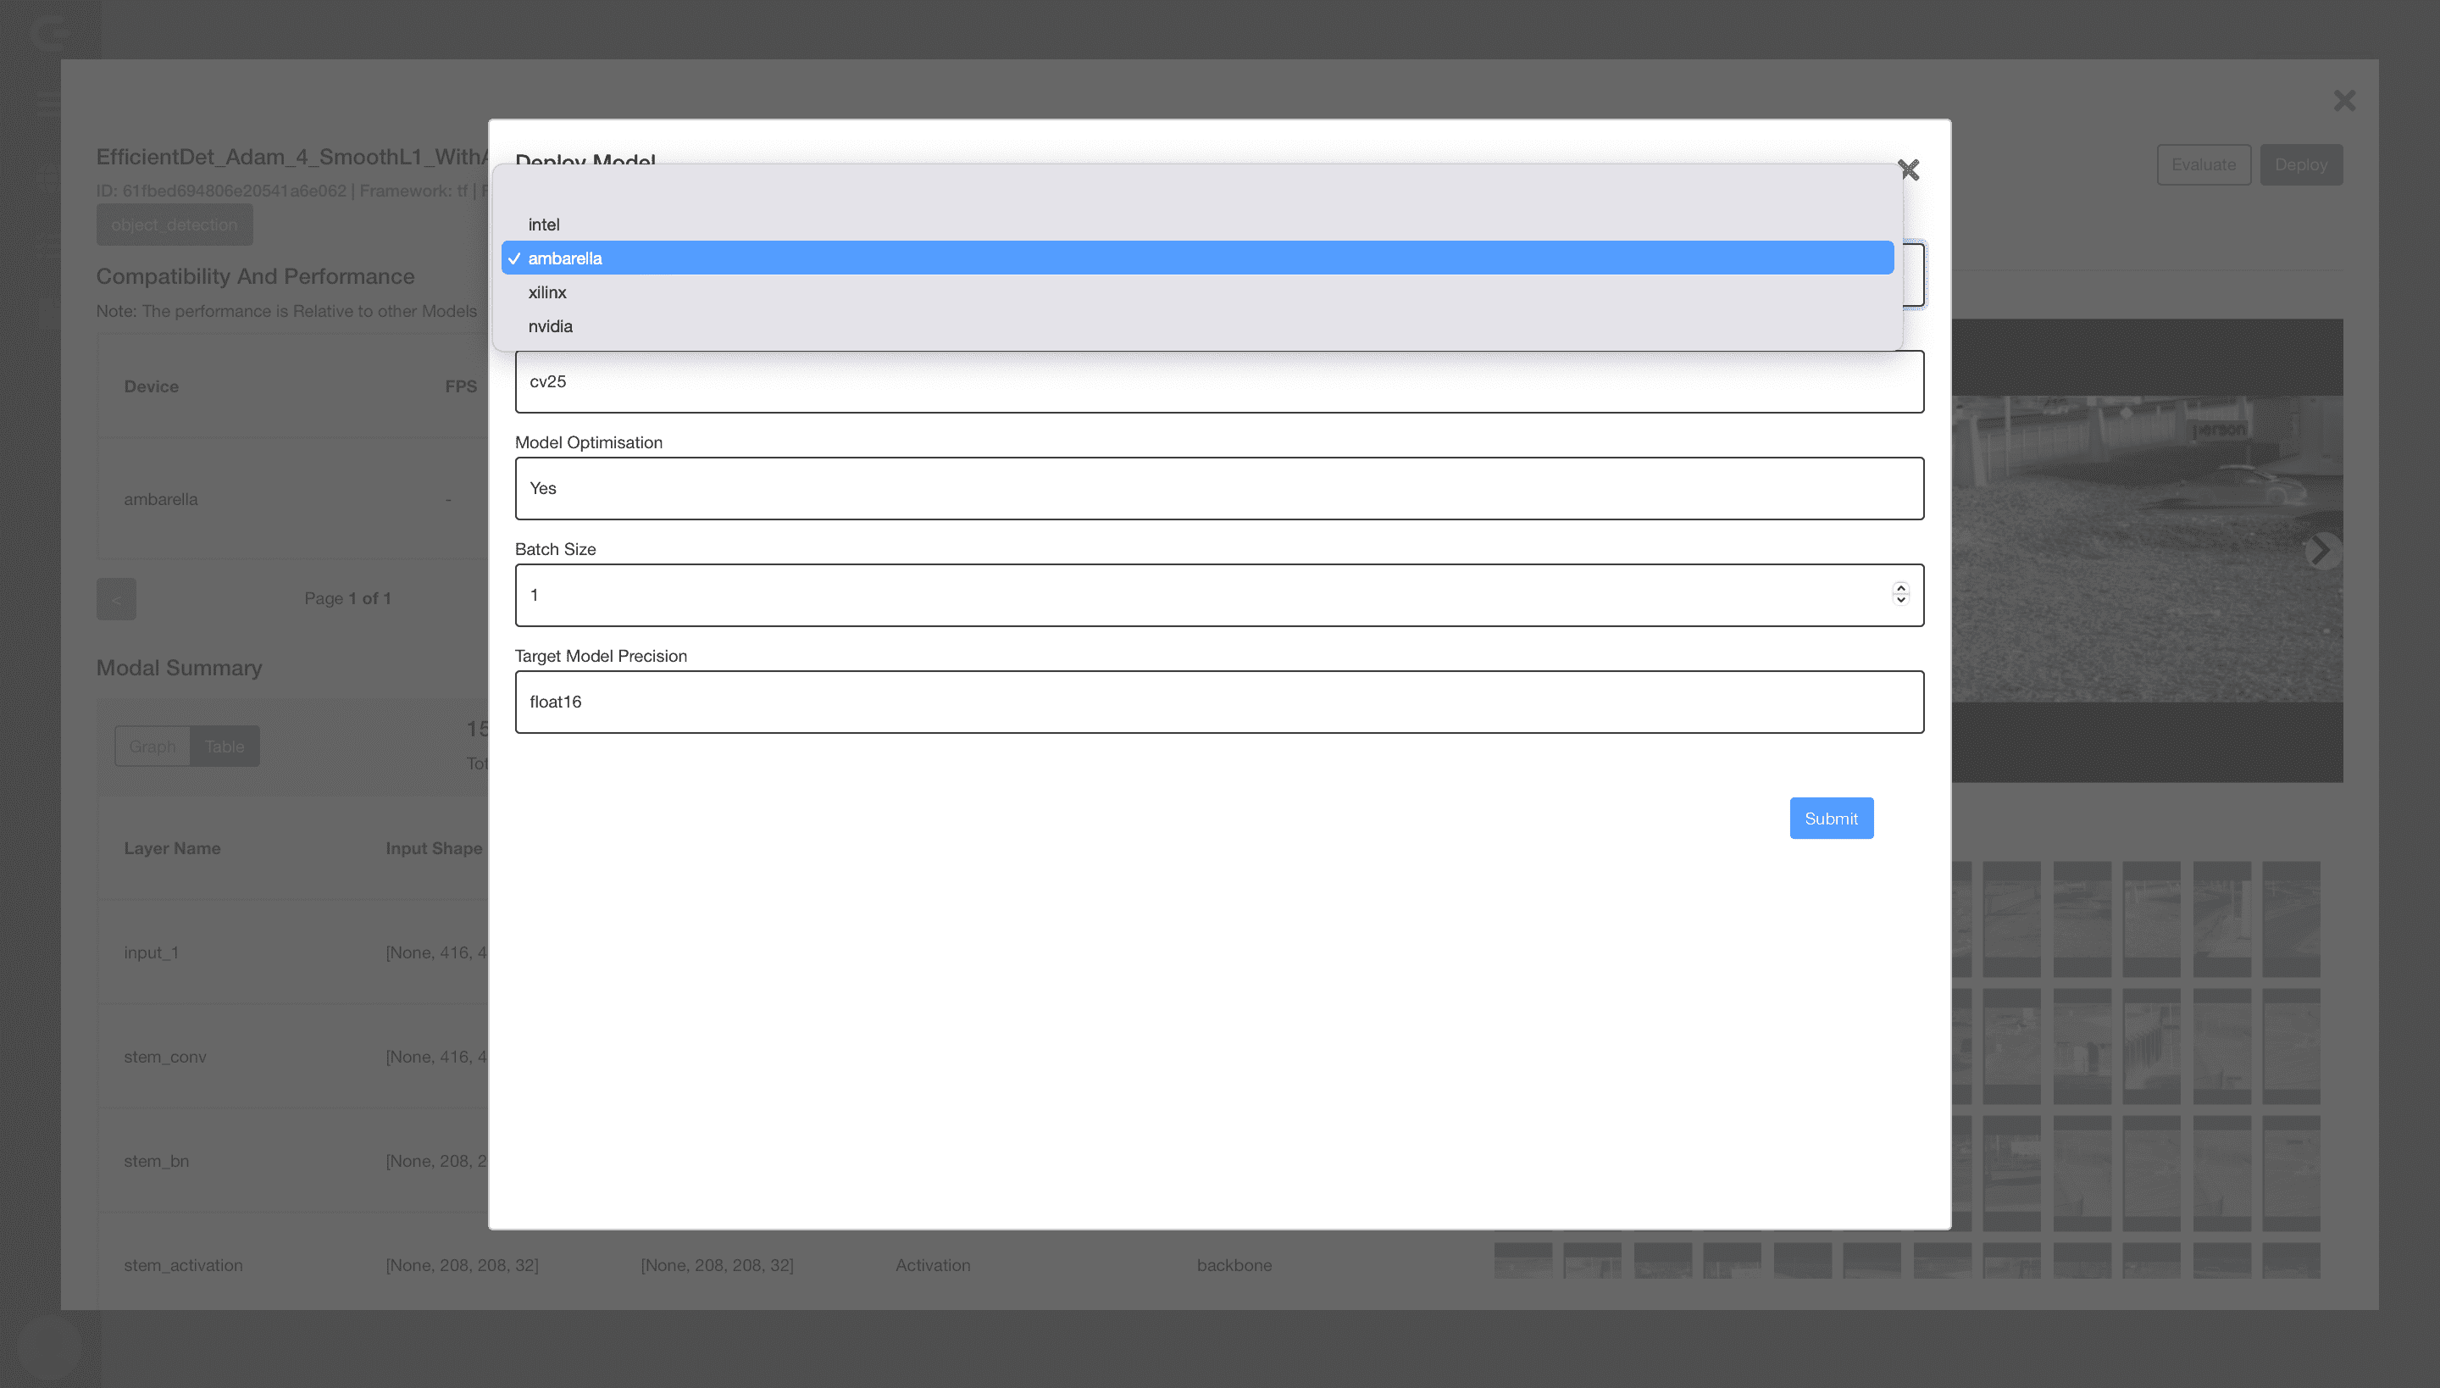
Task: Click the Model Optimisation Yes field
Action: pyautogui.click(x=1220, y=488)
